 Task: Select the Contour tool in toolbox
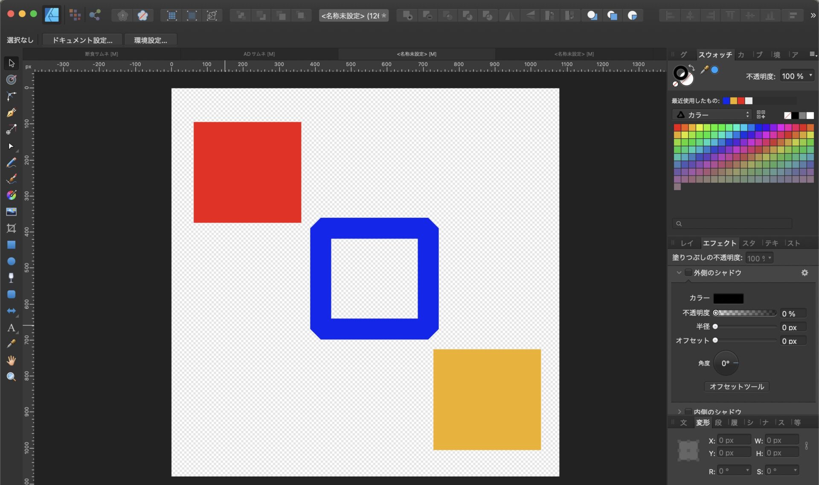click(x=12, y=80)
